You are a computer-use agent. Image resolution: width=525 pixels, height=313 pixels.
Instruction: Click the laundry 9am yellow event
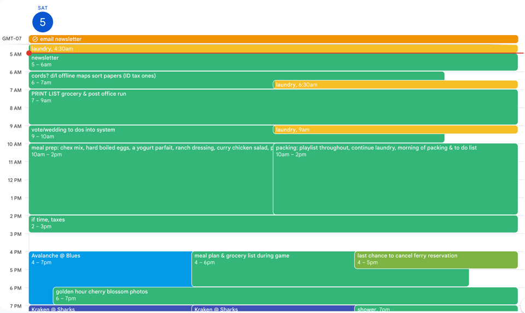pos(394,130)
